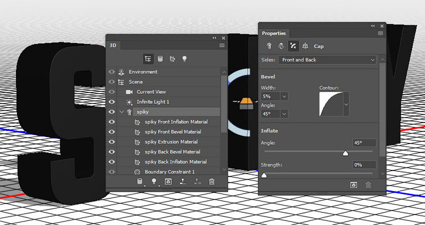Click the orange infinite light widget

[x=246, y=101]
